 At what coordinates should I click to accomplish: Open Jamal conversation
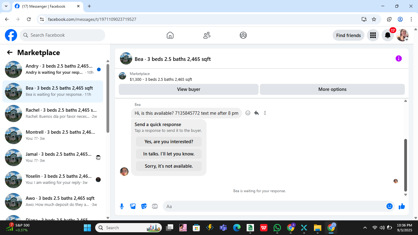(x=53, y=158)
